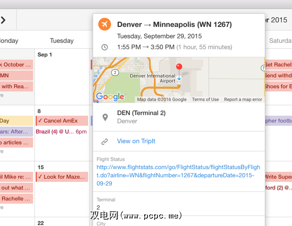Click the date Tuesday, September 29, 2015
Screen dimensions: 292x226
pos(159,36)
